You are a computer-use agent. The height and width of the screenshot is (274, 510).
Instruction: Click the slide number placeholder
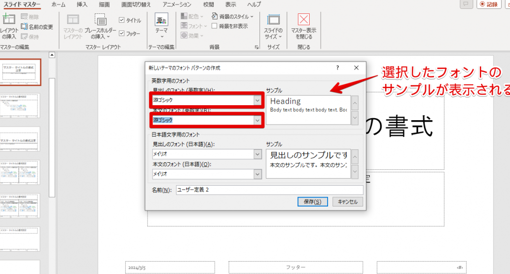tap(422, 268)
